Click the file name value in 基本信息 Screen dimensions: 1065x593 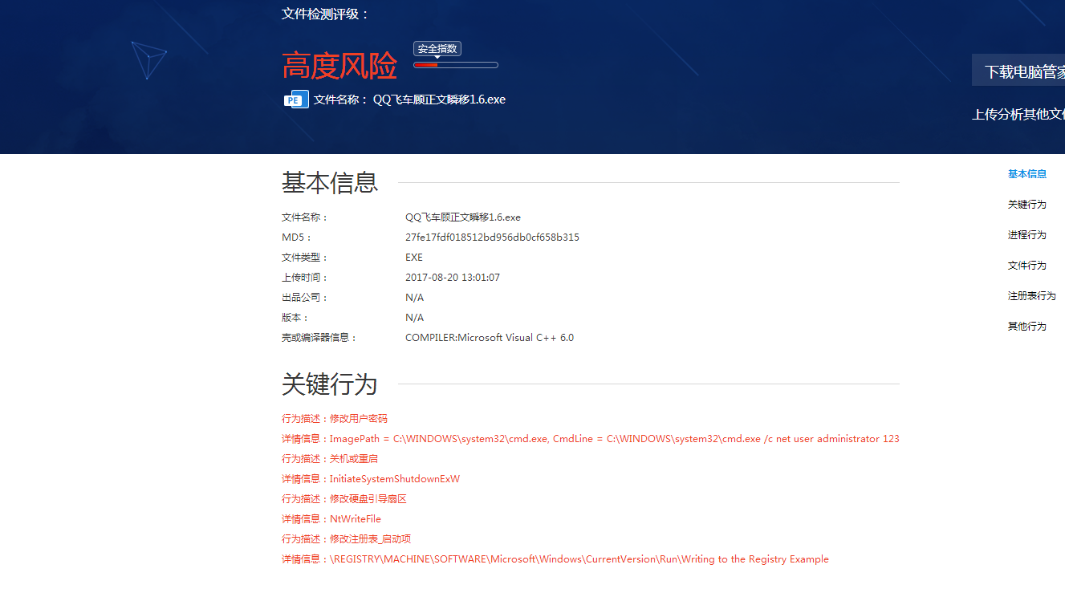463,217
